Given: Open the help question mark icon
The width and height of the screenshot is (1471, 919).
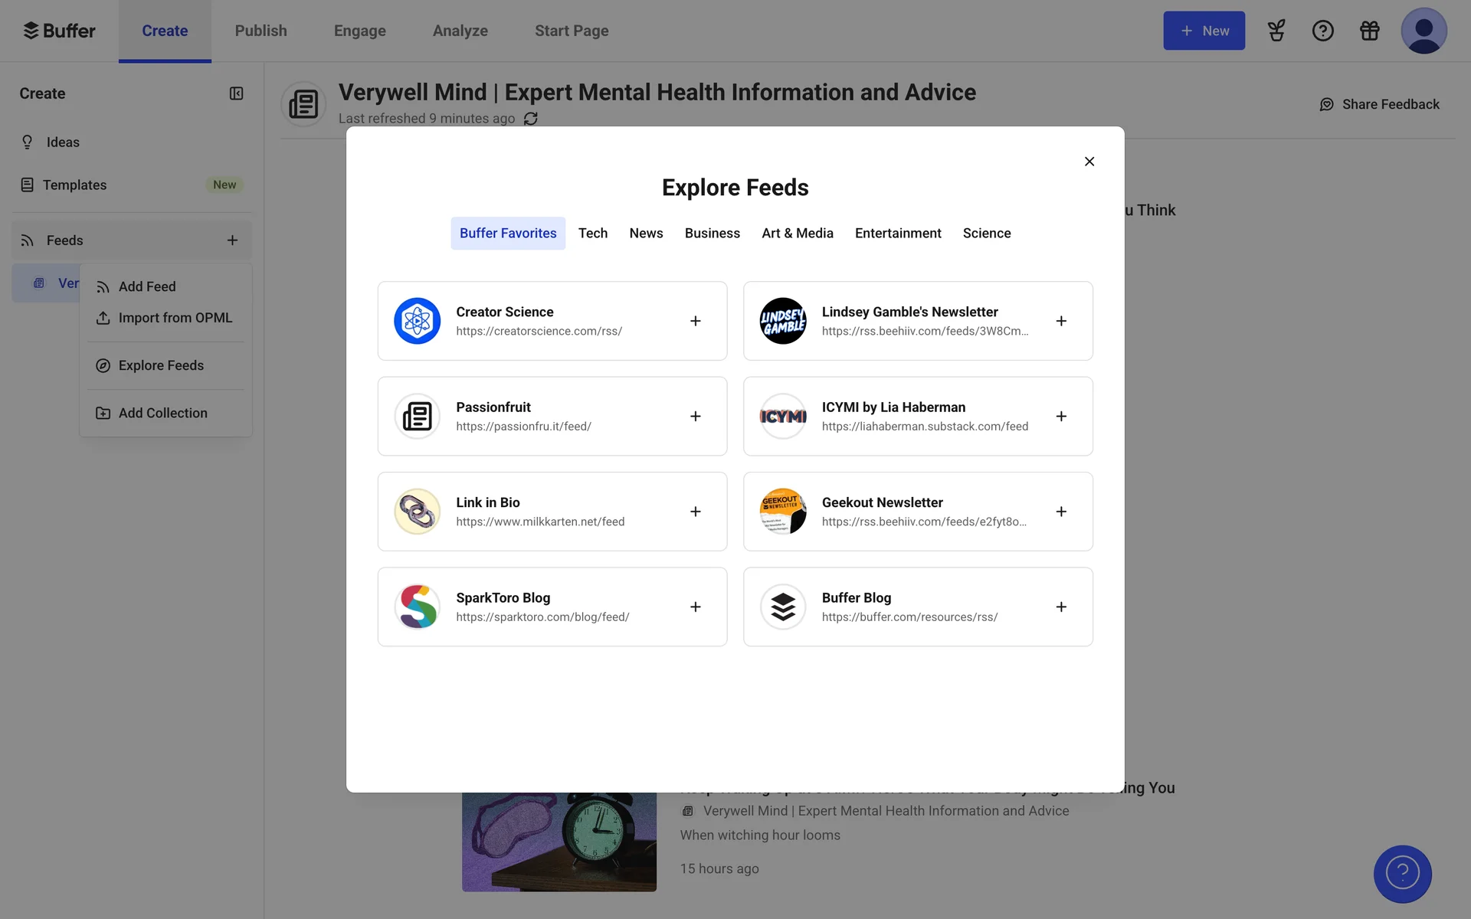Looking at the screenshot, I should pos(1322,31).
